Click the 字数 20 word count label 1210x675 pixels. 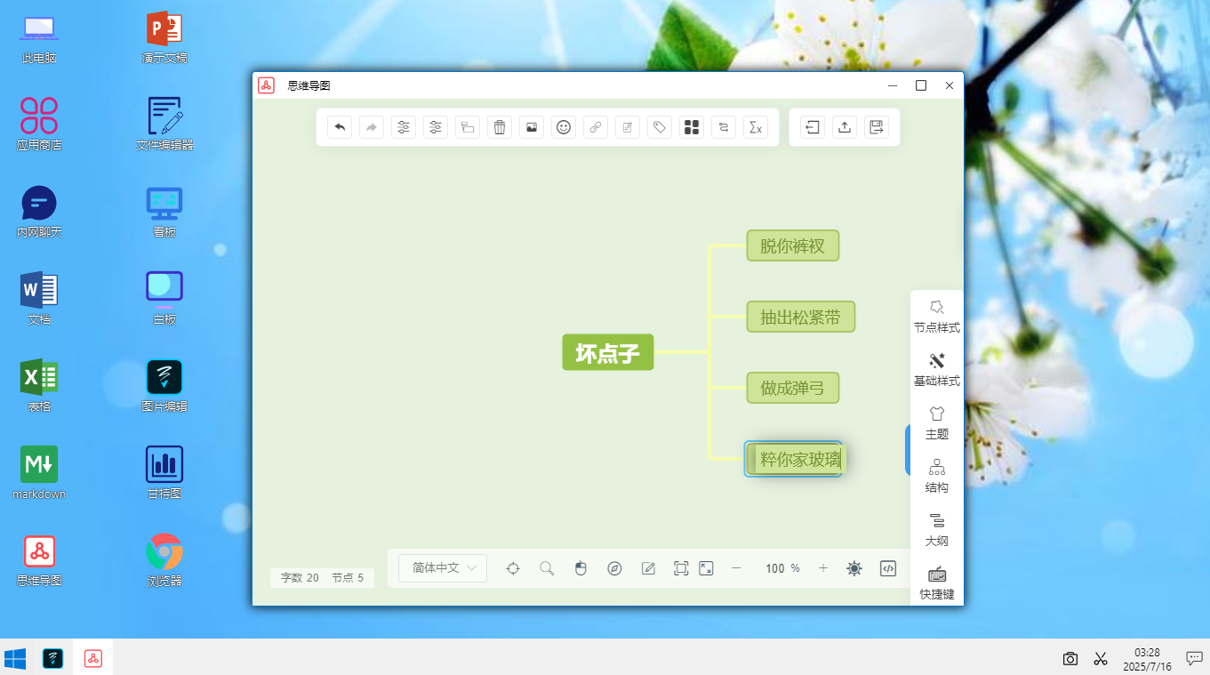point(300,578)
